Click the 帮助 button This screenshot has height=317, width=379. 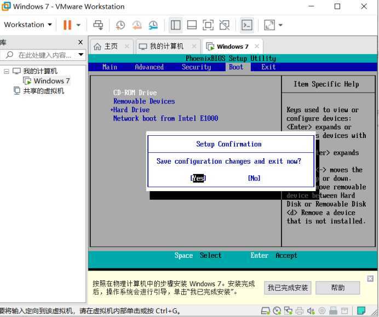(x=338, y=288)
